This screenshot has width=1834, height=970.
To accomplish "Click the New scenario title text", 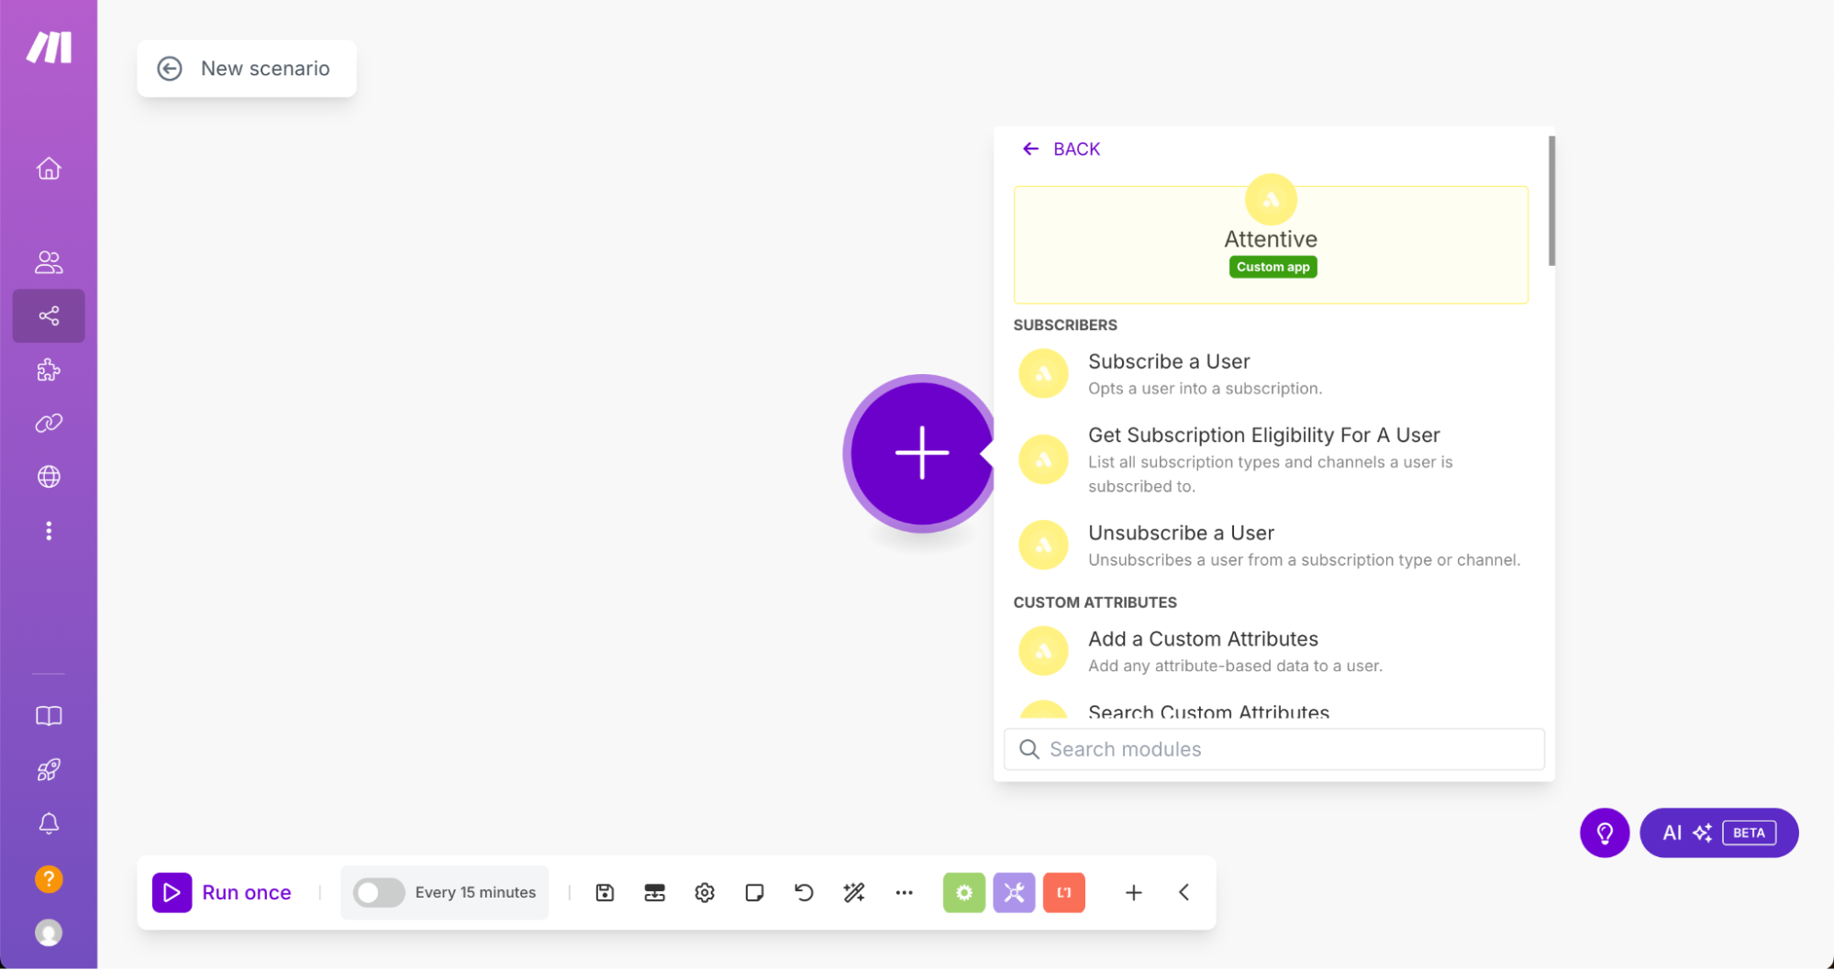I will click(265, 69).
